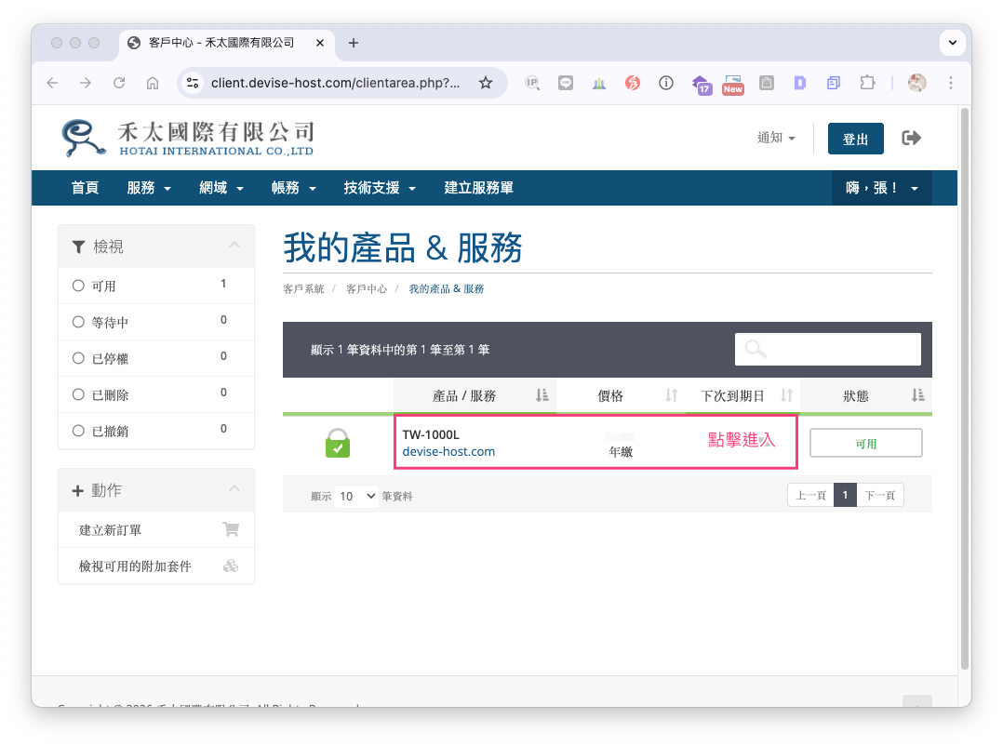Open the Chrome extensions puzzle icon
Screen dimensions: 1003x746
tap(867, 83)
